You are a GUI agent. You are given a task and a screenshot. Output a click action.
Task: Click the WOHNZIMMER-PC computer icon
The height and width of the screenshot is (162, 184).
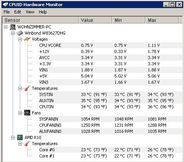[13, 27]
